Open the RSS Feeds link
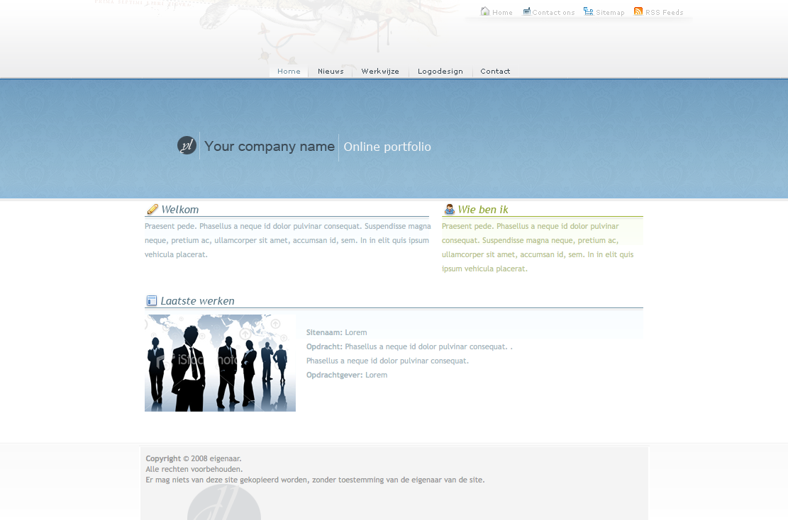The image size is (788, 520). (x=665, y=13)
